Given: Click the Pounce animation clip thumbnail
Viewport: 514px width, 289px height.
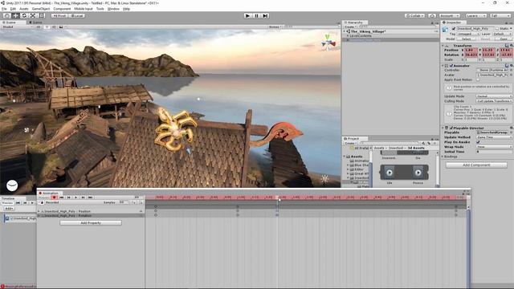Looking at the screenshot, I should (x=418, y=173).
